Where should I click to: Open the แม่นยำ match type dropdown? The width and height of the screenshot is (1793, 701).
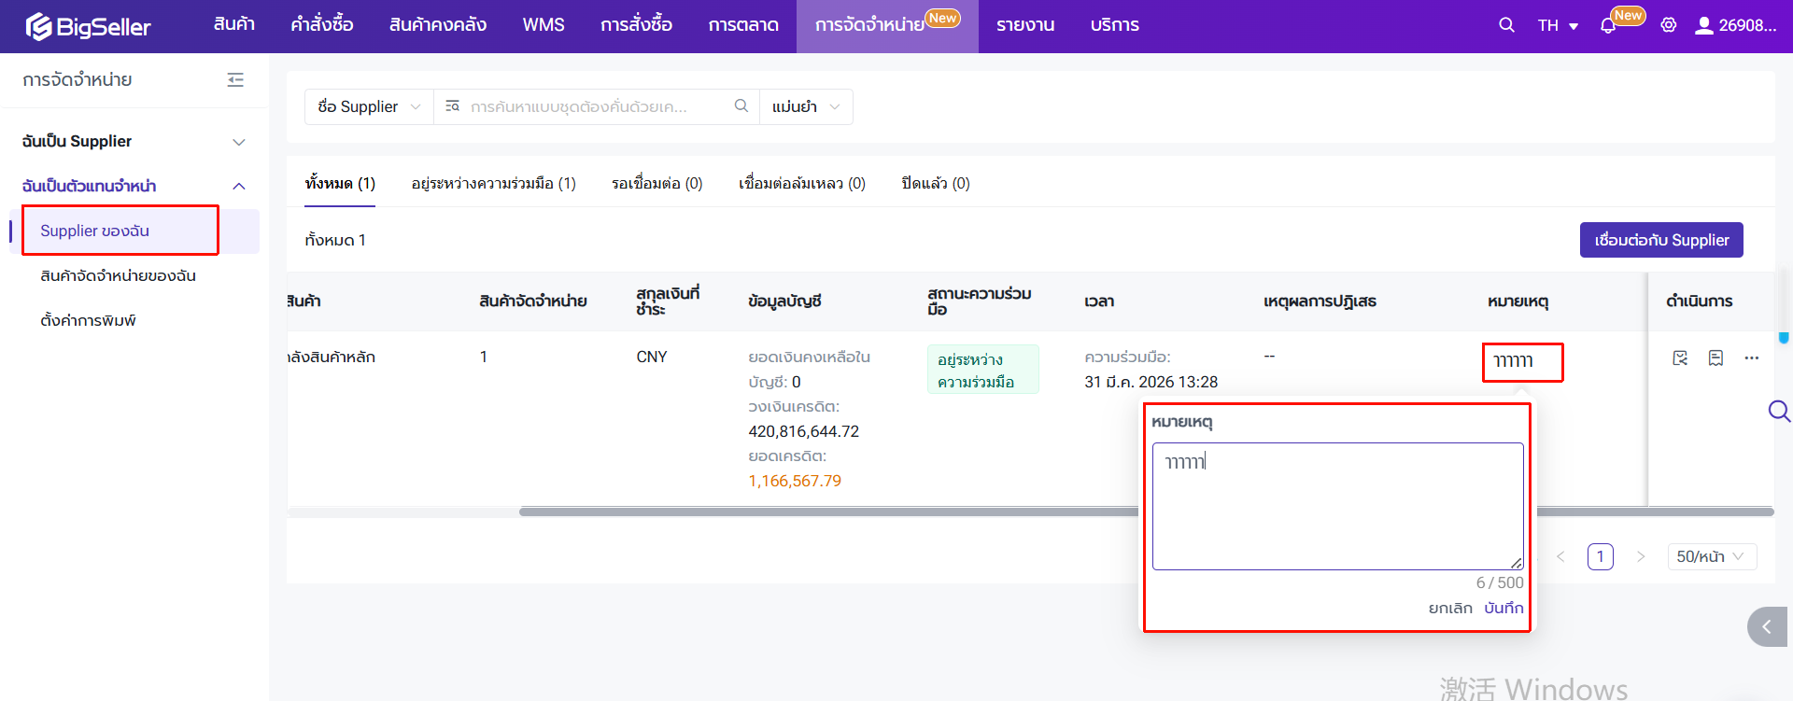(805, 106)
